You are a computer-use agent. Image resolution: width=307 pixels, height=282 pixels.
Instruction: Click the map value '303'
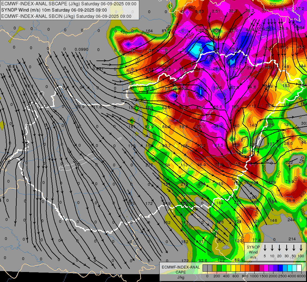(x=304, y=123)
